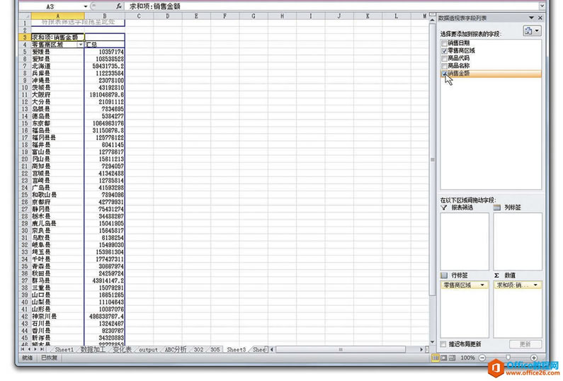Viewport: 563px width, 381px height.
Task: Click the vertical scrollbar down arrow
Action: [x=432, y=342]
